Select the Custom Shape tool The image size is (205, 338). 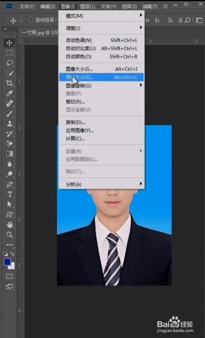[9, 214]
